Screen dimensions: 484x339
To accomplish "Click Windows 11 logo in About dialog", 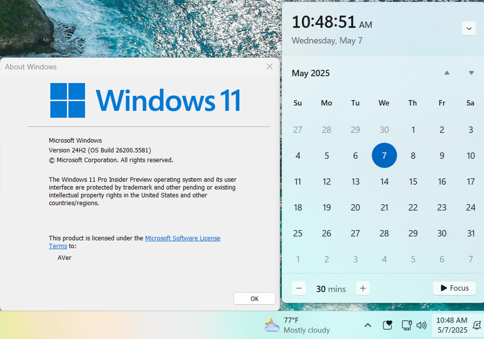I will 145,100.
